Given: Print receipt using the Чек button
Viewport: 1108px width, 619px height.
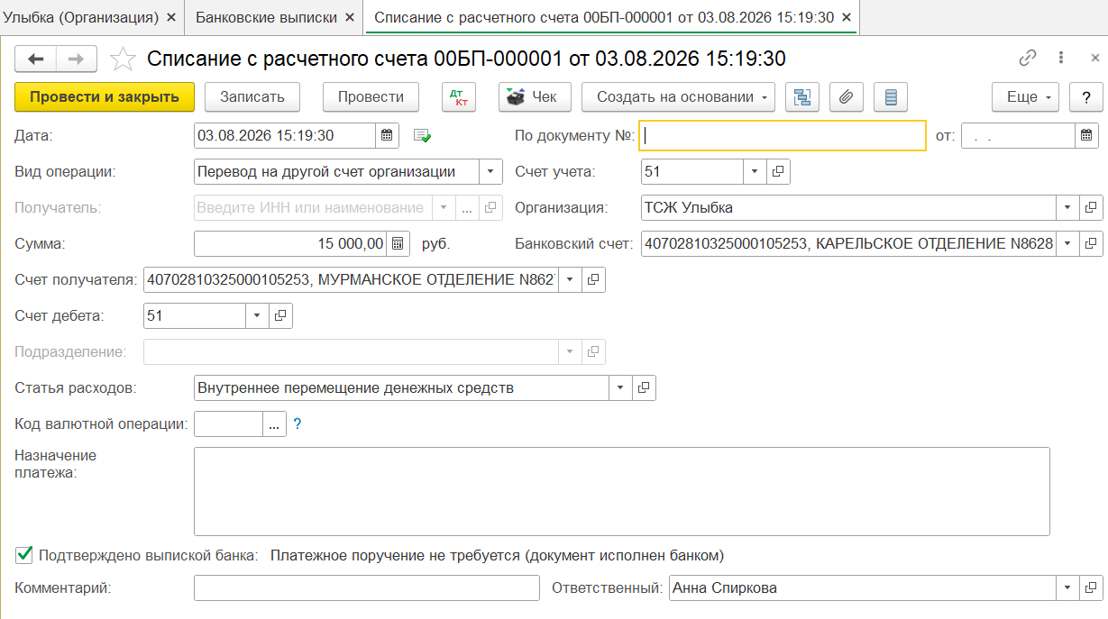Looking at the screenshot, I should 535,97.
